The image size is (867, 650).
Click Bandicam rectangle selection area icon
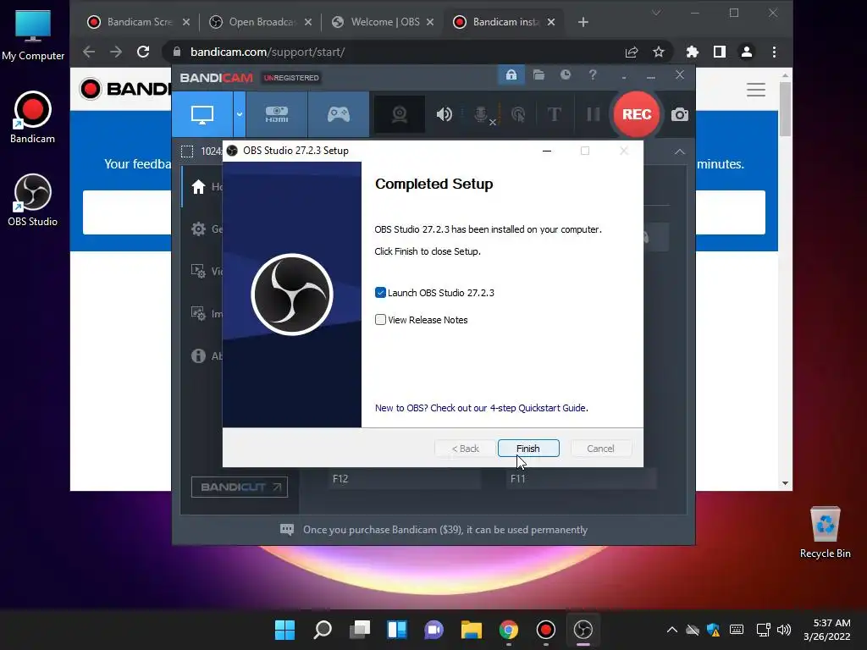[187, 151]
